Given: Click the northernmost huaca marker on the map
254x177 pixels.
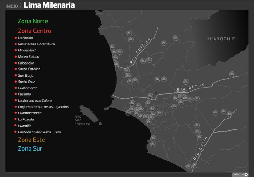Looking at the screenshot, I should [129, 33].
